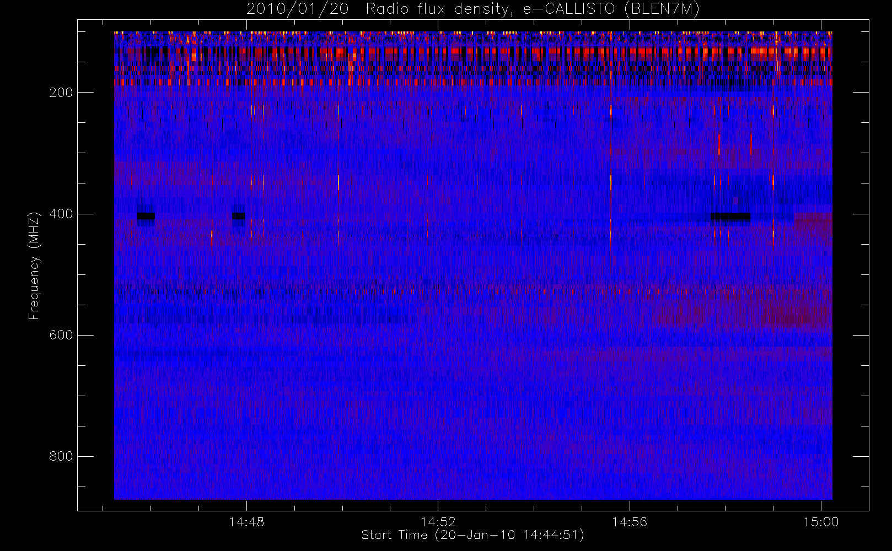Click the 14:48 time tick label

tap(246, 522)
